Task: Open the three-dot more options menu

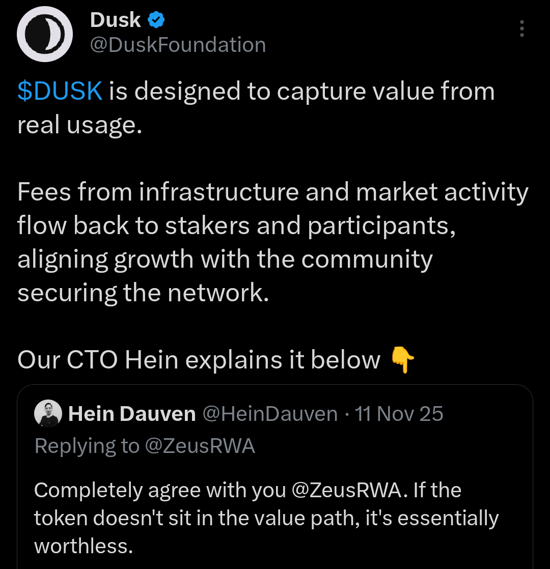Action: click(x=521, y=29)
